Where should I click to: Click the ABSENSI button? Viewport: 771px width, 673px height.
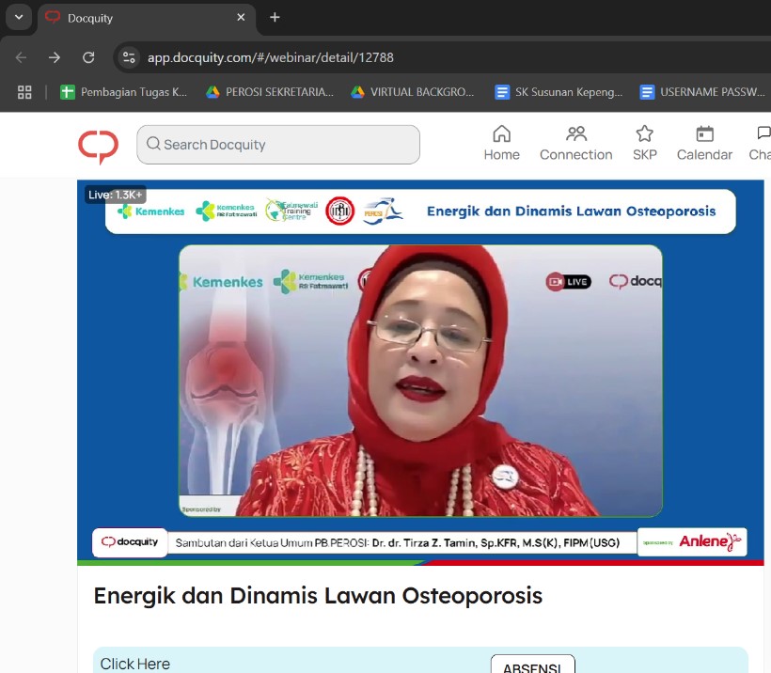tap(532, 665)
